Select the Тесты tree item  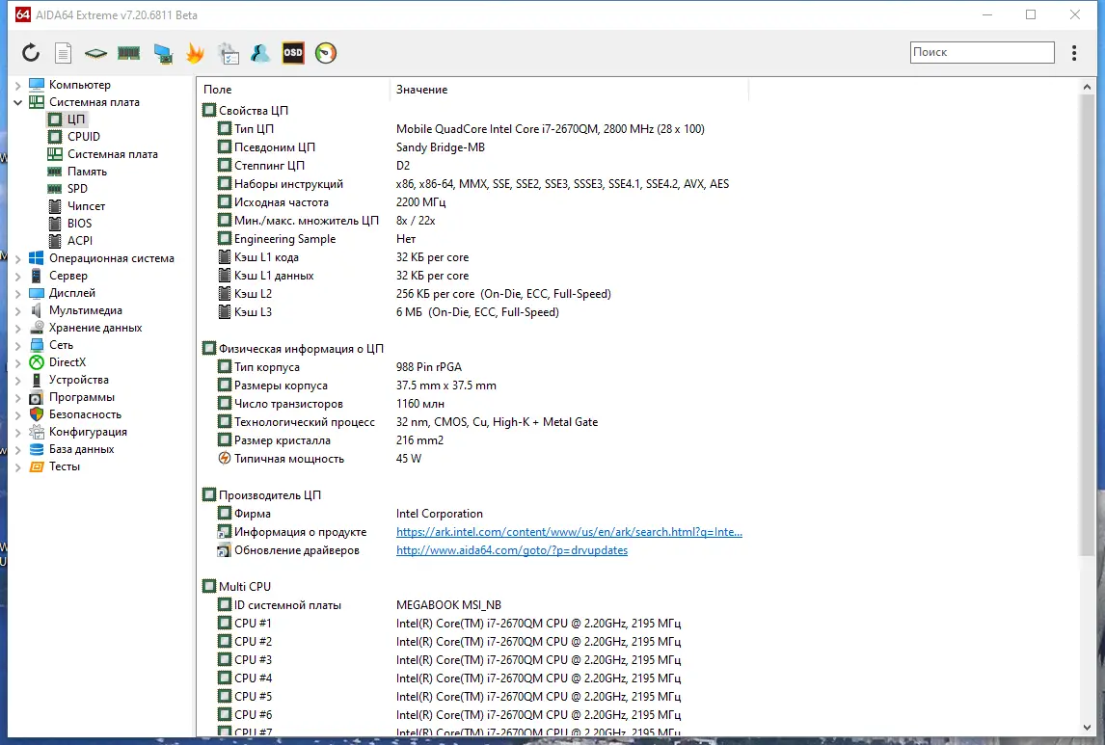click(65, 466)
